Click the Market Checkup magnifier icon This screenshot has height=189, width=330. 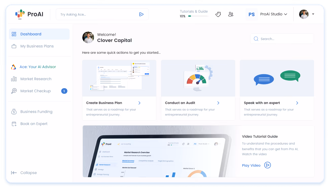pyautogui.click(x=14, y=91)
